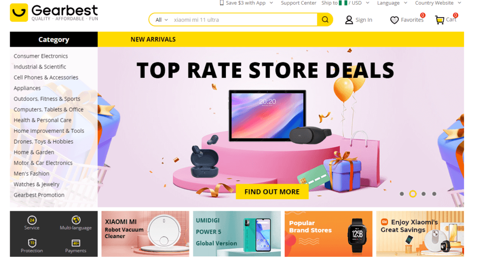Click the Favorites heart icon
This screenshot has height=261, width=477.
(394, 20)
